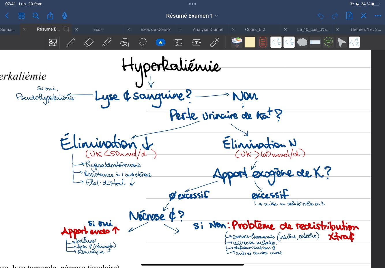This screenshot has height=268, width=385.
Task: Pick the gray arrow cursor sticker
Action: pos(341,42)
